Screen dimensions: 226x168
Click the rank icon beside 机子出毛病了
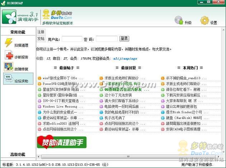[101, 118]
